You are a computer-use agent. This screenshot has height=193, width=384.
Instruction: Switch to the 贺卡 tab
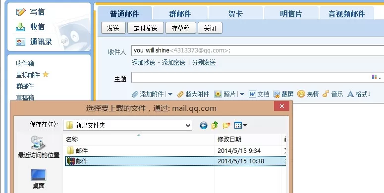[235, 13]
